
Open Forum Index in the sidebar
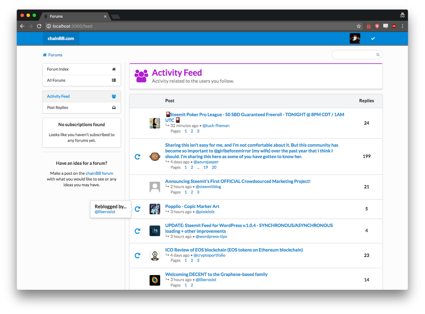[82, 69]
